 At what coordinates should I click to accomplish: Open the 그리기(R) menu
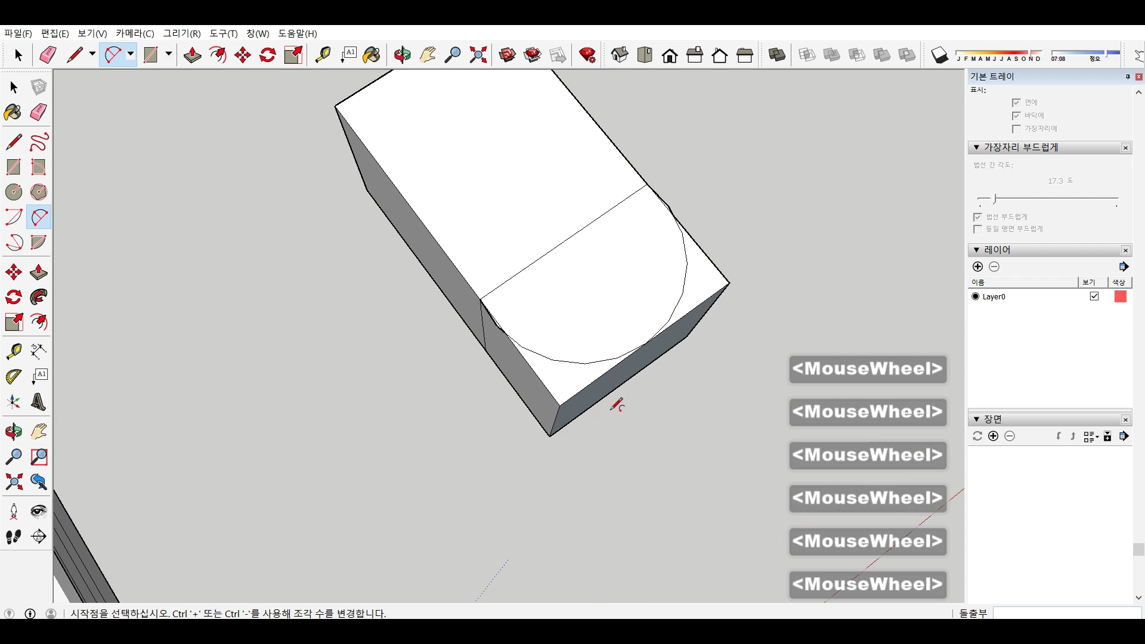[182, 33]
